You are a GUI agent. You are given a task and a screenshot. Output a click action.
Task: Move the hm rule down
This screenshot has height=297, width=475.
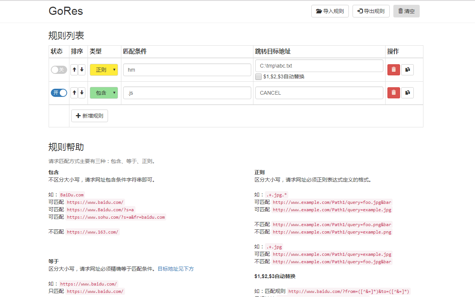click(82, 70)
